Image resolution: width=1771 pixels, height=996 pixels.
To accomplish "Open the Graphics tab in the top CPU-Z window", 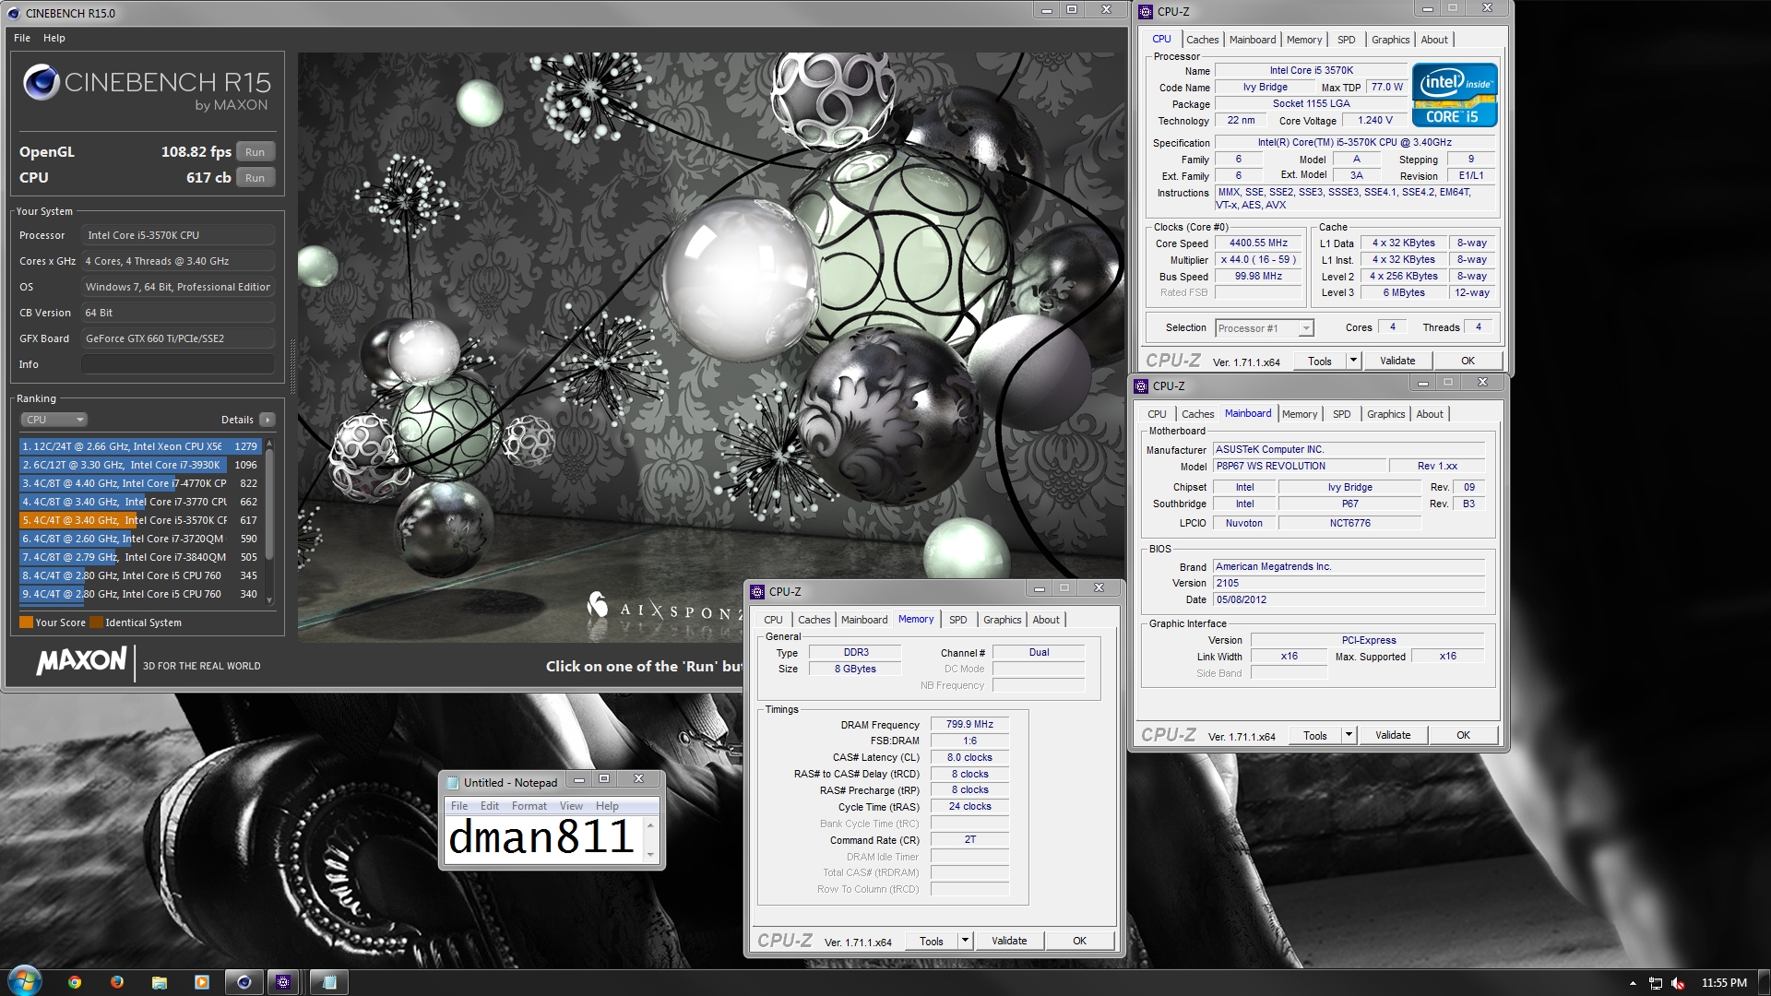I will click(x=1390, y=40).
